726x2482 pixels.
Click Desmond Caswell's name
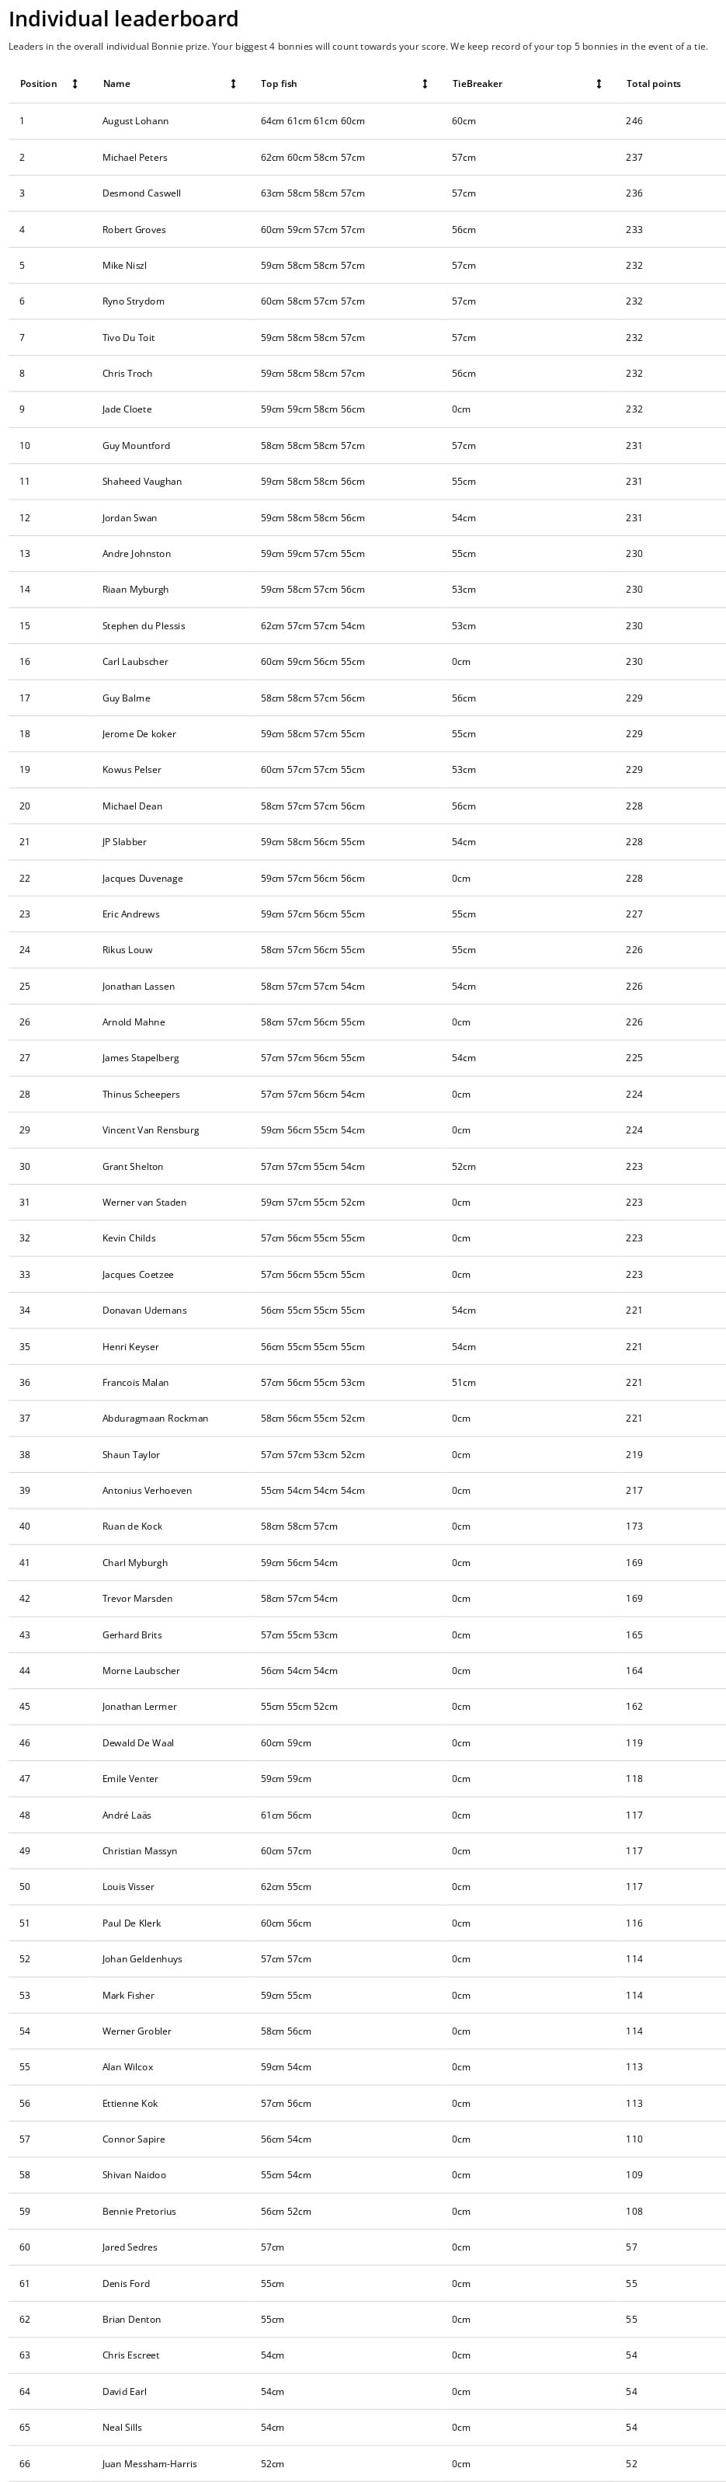tap(141, 193)
